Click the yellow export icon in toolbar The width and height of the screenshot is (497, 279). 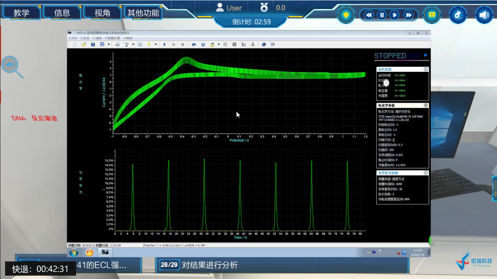coord(212,45)
